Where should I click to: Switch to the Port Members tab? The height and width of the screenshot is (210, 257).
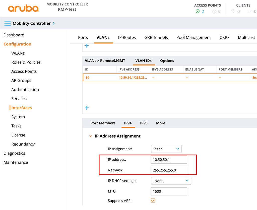click(103, 123)
